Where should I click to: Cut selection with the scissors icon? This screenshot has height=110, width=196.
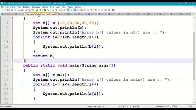(26, 10)
